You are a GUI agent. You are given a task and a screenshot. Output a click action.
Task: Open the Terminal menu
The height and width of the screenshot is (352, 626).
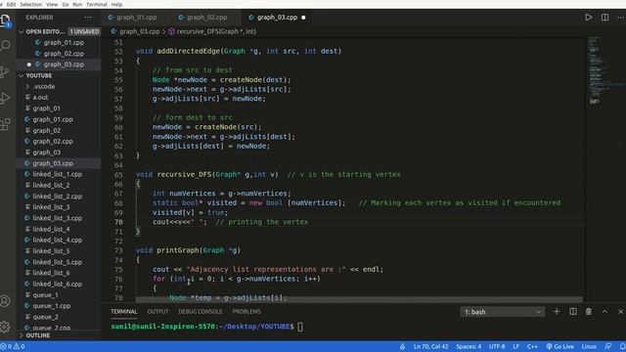(x=97, y=4)
